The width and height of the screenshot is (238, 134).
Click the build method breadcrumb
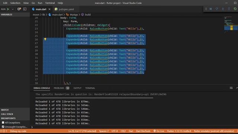click(x=88, y=15)
